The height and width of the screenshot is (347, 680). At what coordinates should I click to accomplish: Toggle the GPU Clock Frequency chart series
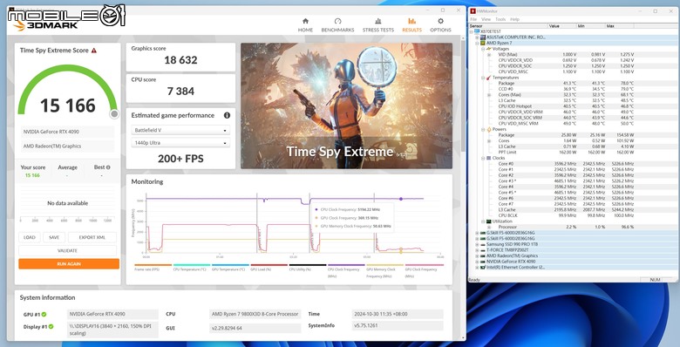pyautogui.click(x=424, y=270)
